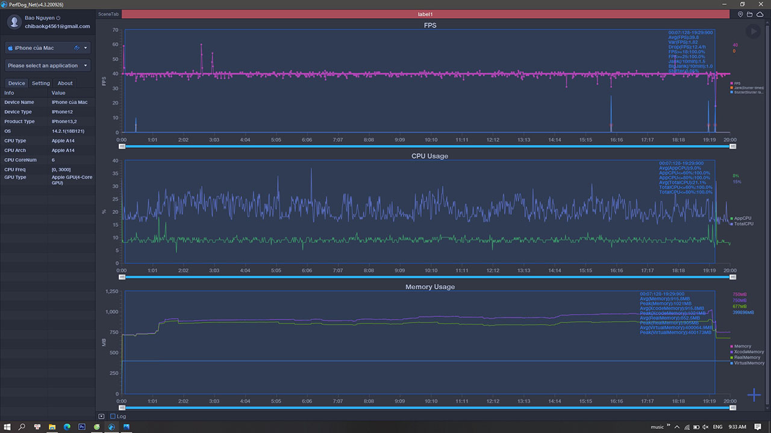
Task: Click the Memory Usage range slider right handle
Action: (x=732, y=407)
